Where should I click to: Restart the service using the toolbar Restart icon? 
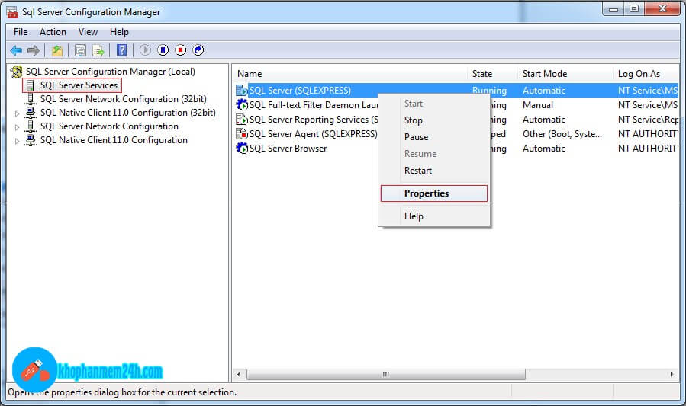point(198,50)
